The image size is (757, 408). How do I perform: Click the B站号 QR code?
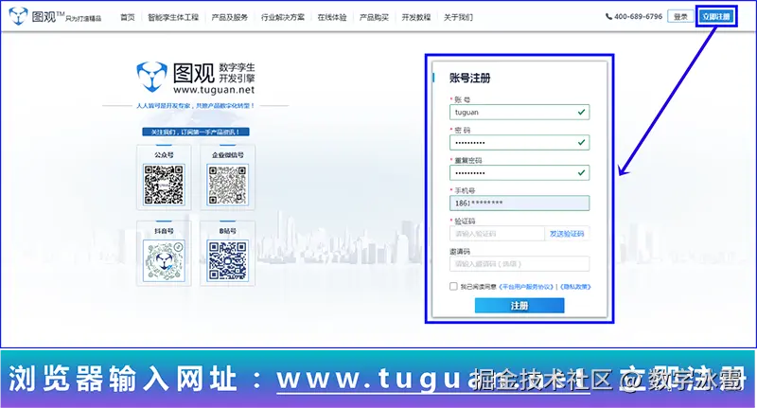[227, 260]
